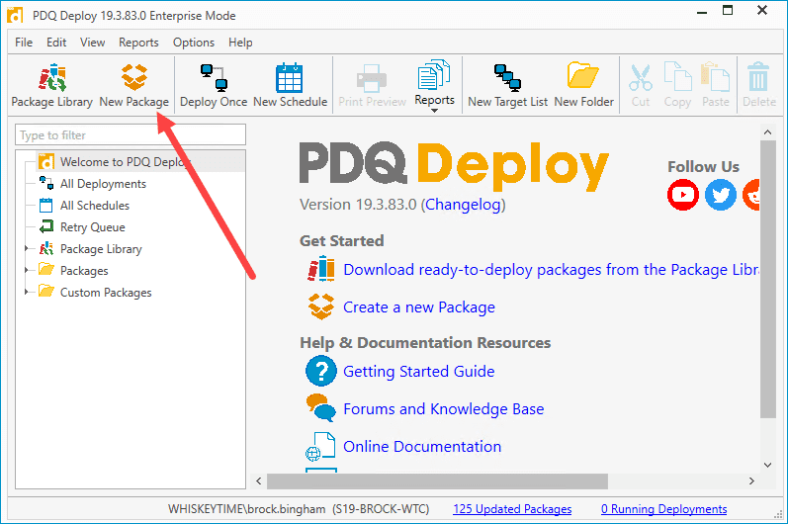This screenshot has width=788, height=524.
Task: Click Download ready-to-deploy packages link
Action: tap(551, 270)
